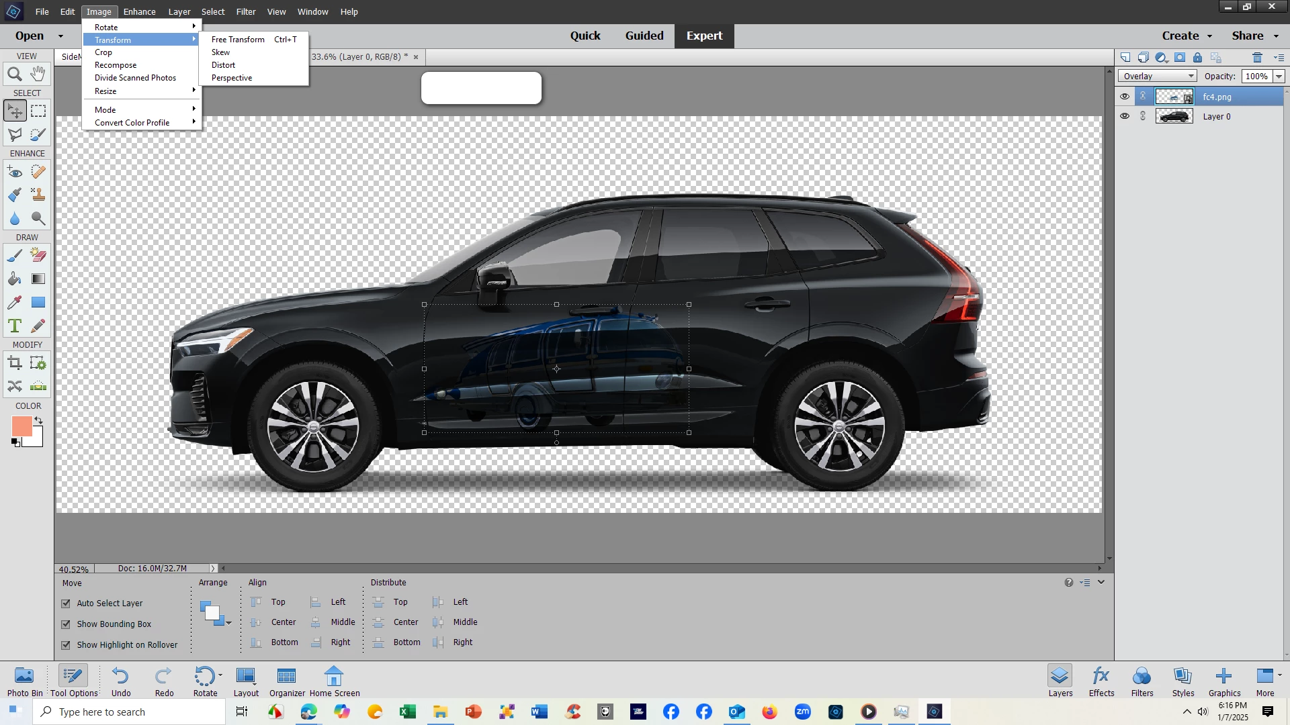Viewport: 1290px width, 725px height.
Task: Uncheck Auto Select Layer
Action: click(x=66, y=603)
